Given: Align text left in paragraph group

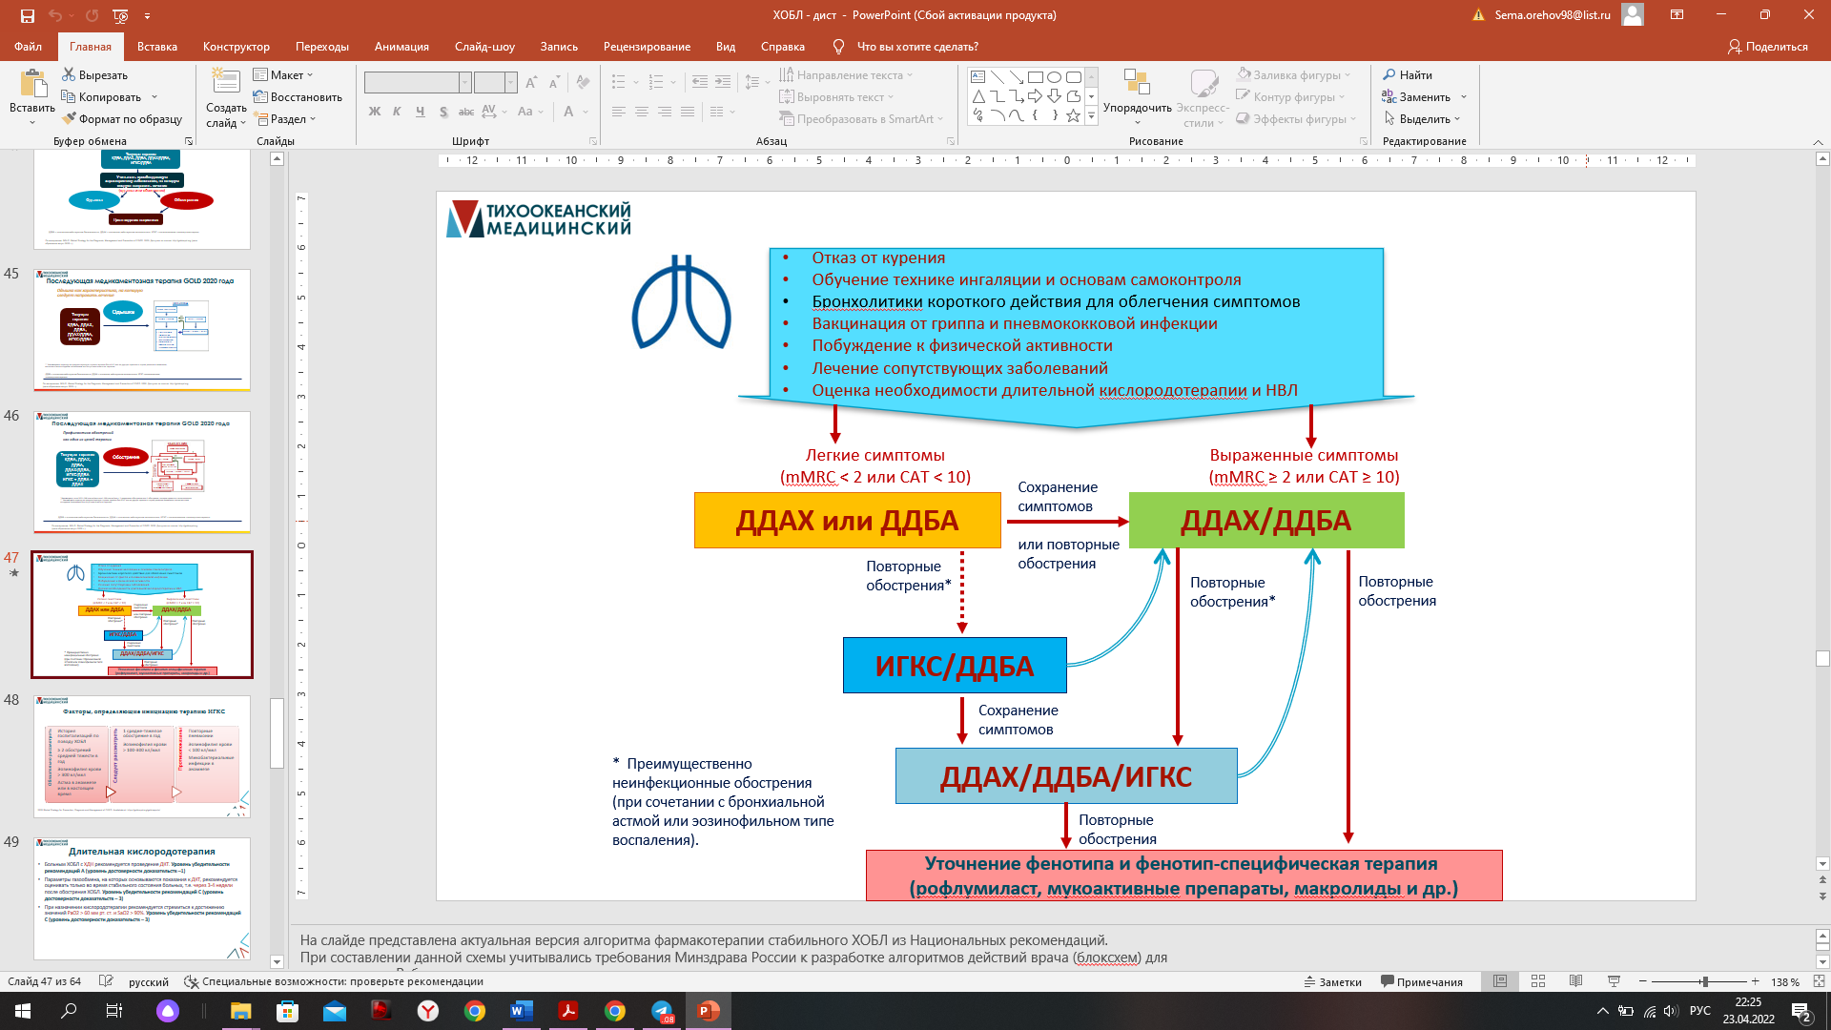Looking at the screenshot, I should click(x=619, y=112).
